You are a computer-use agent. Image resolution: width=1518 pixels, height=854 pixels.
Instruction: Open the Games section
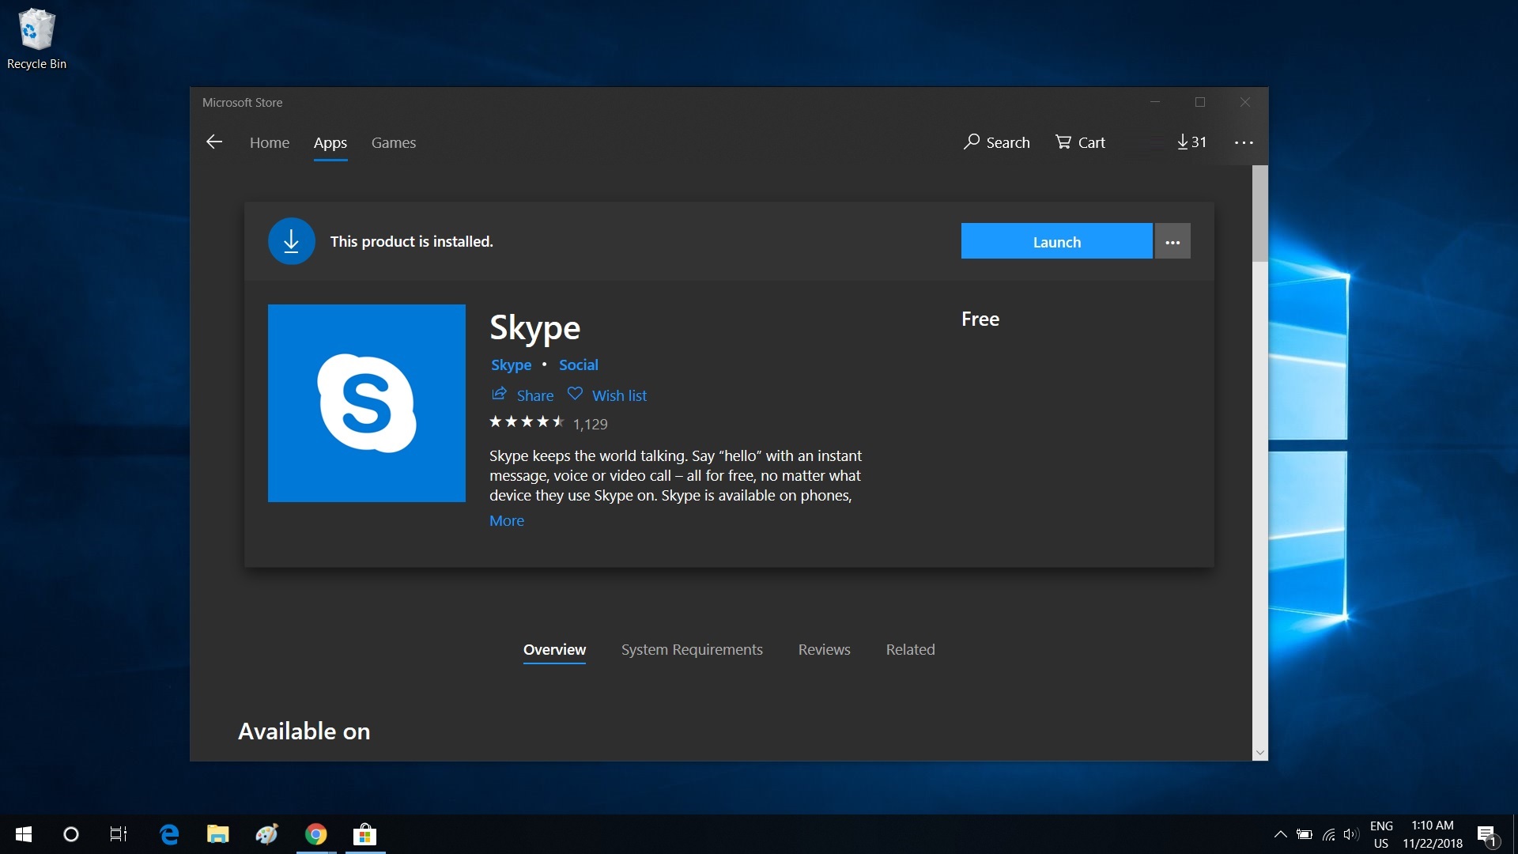click(393, 143)
